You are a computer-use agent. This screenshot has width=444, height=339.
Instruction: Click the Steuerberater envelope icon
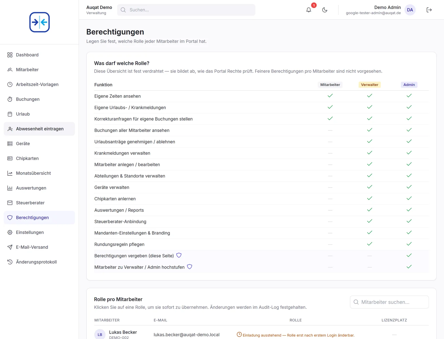[10, 203]
